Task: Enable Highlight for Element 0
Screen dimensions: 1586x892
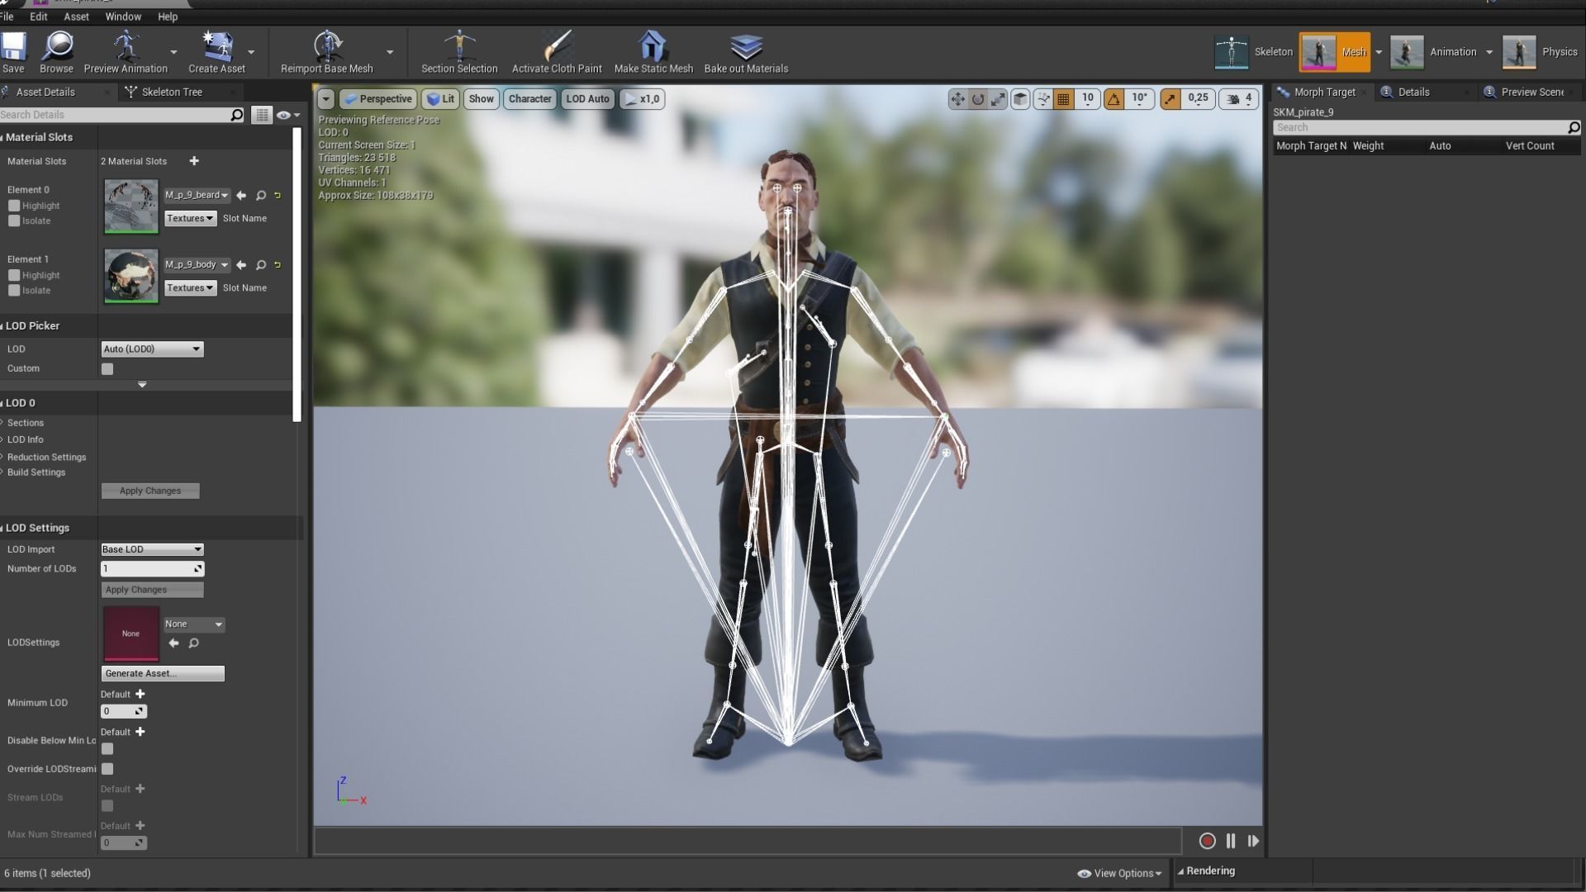Action: click(x=14, y=206)
